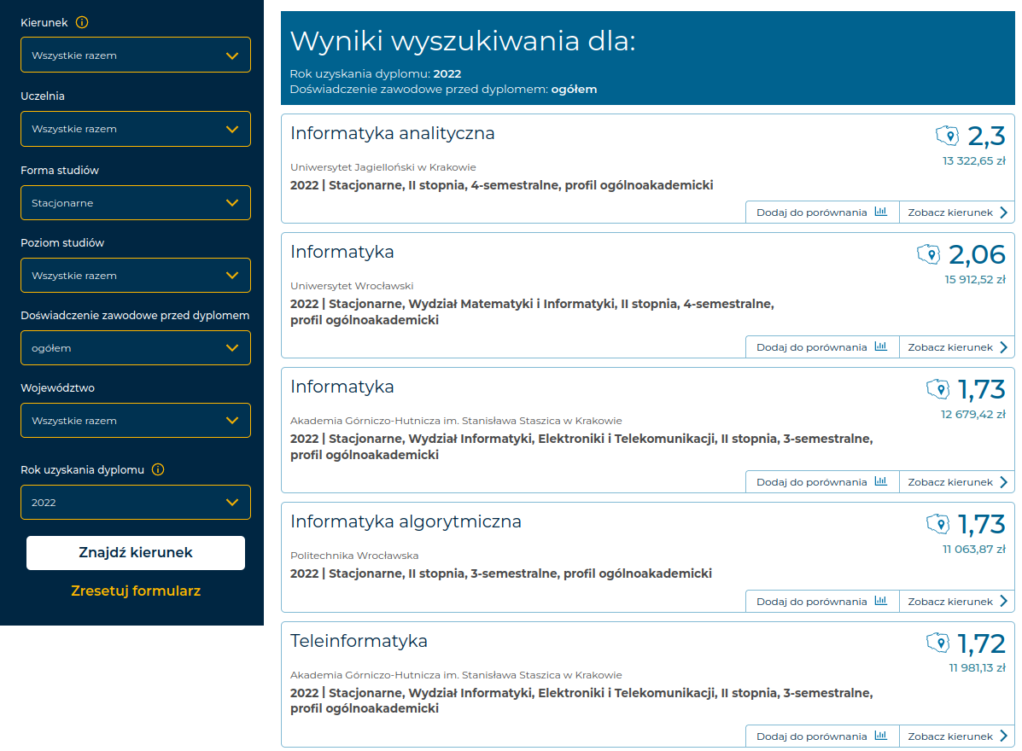
Task: Add Informatyka analityczna to comparison
Action: (821, 212)
